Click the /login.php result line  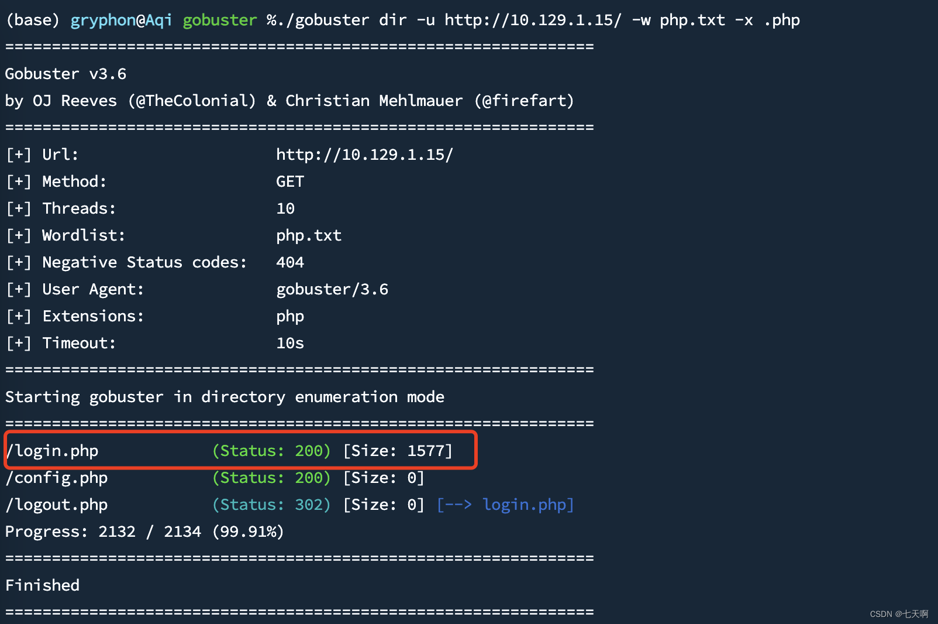pyautogui.click(x=229, y=451)
